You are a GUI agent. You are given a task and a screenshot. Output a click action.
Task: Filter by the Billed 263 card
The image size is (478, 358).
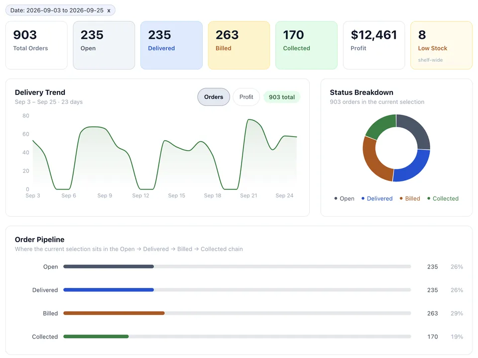point(239,45)
